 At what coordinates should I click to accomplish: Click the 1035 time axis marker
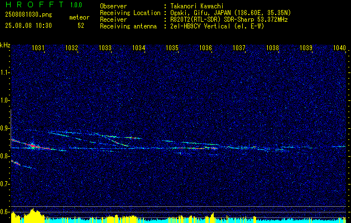point(172,47)
